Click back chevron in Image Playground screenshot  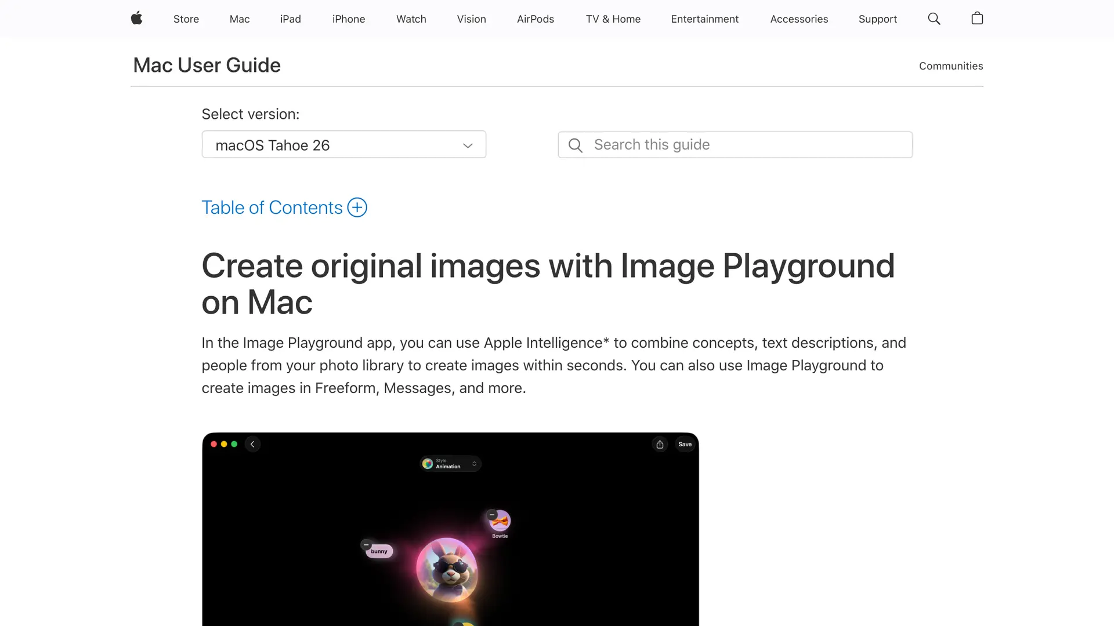click(252, 445)
